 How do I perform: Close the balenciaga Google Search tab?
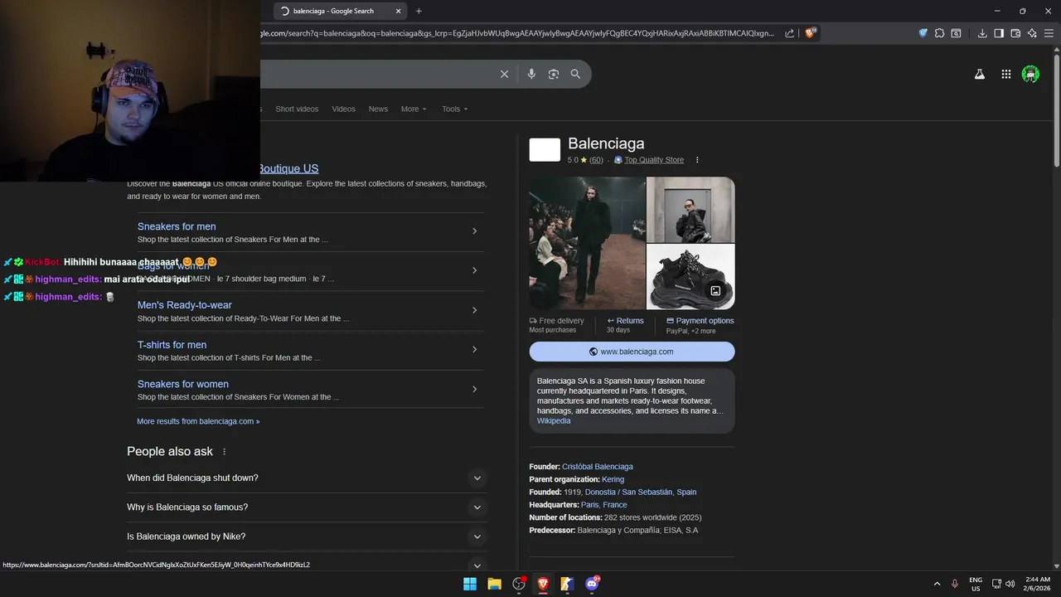pos(398,11)
